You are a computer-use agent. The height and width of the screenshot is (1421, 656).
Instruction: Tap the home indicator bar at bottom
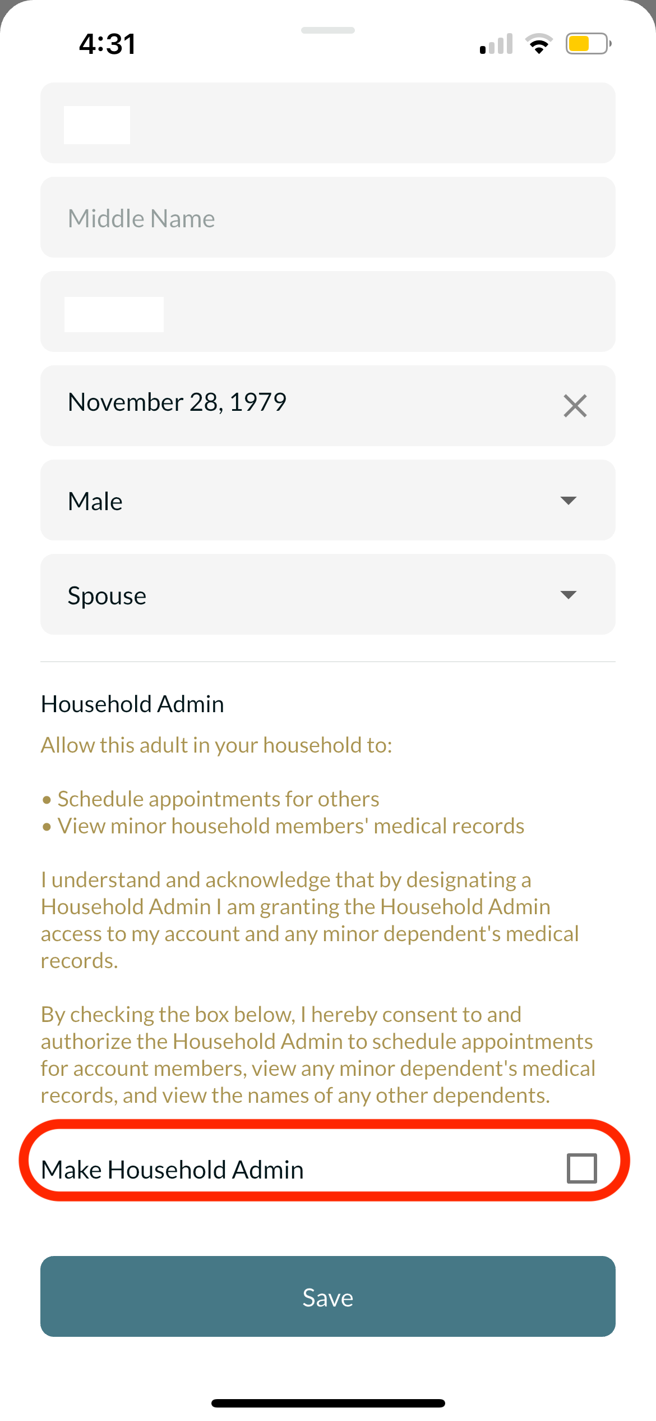click(328, 1403)
